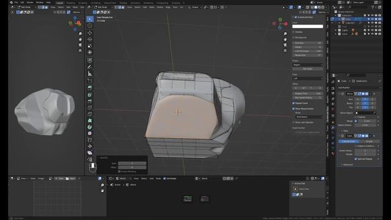This screenshot has height=220, width=391.
Task: Enable Mirror Axis X button
Action: click(x=358, y=99)
